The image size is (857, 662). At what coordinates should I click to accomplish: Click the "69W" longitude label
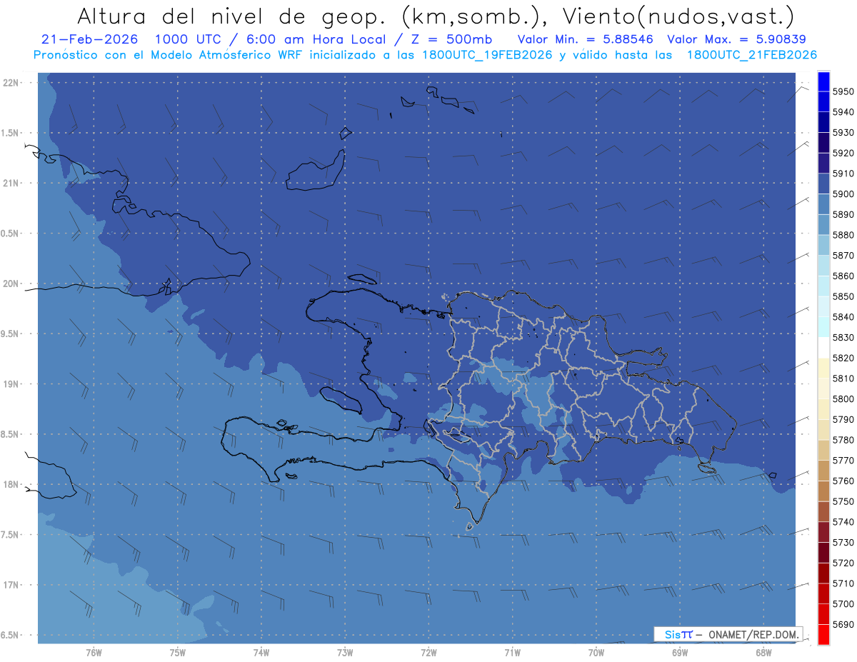680,653
